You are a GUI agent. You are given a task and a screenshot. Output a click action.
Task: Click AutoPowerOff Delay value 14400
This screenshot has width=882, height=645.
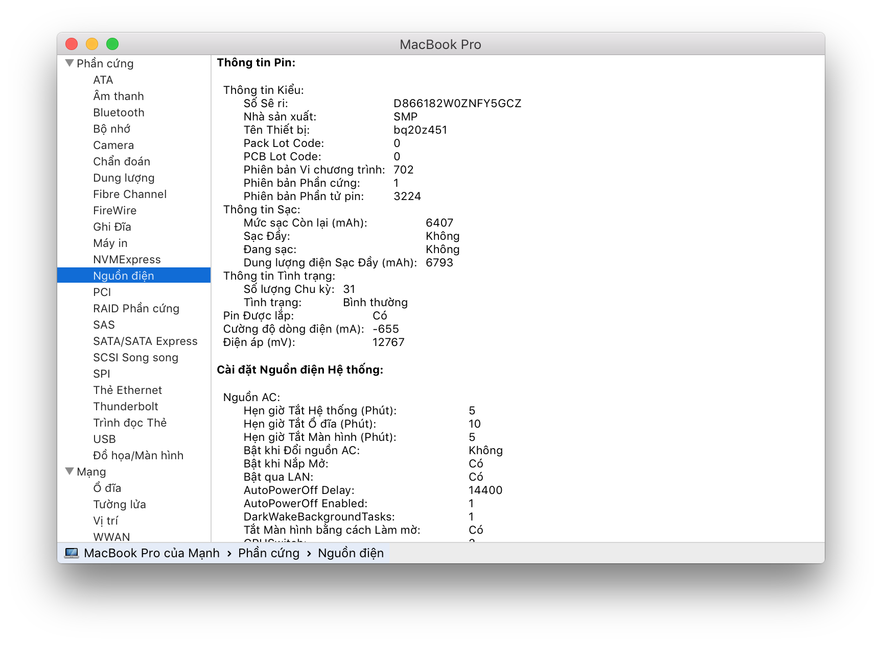click(485, 490)
